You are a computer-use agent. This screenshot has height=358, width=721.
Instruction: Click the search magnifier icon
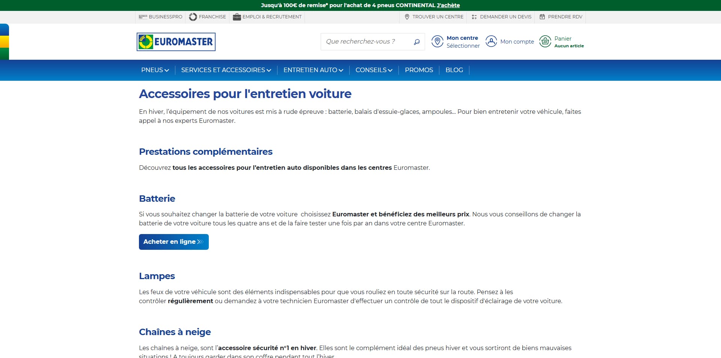click(416, 42)
